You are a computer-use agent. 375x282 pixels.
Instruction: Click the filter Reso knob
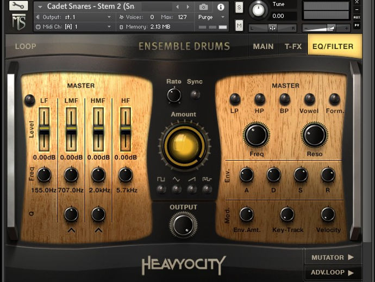coord(315,135)
